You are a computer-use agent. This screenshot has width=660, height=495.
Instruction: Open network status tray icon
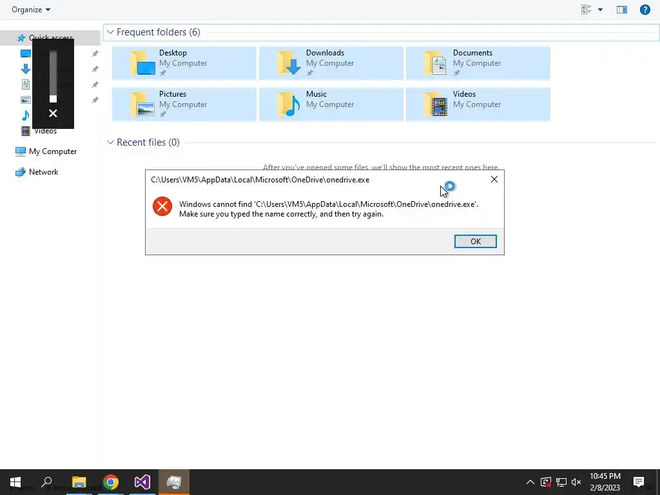[x=561, y=482]
